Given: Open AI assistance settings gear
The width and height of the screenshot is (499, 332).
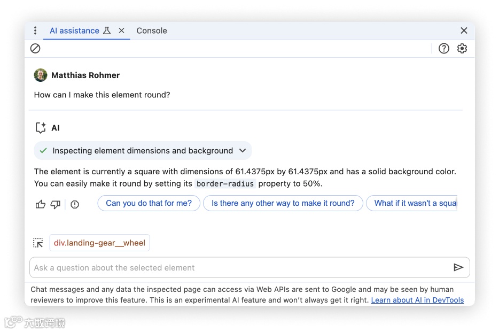Looking at the screenshot, I should click(x=462, y=49).
